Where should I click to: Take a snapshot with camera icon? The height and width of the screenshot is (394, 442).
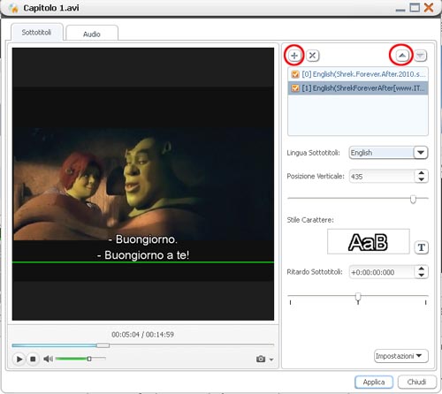[x=261, y=359]
